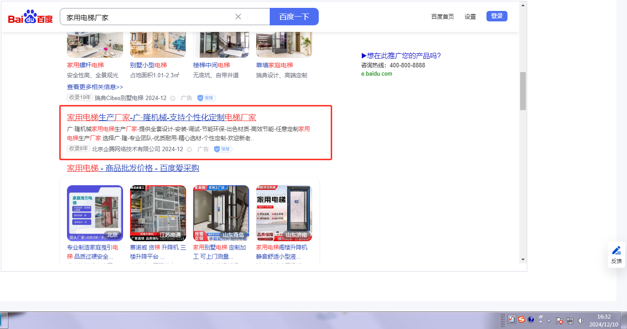This screenshot has height=329, width=627.
Task: Click the 想在此推广您的产品吗? link
Action: click(401, 55)
